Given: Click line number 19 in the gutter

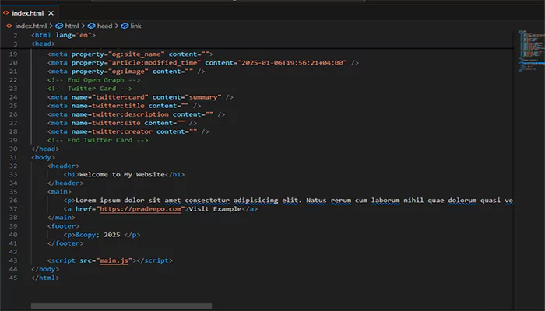Looking at the screenshot, I should click(13, 54).
